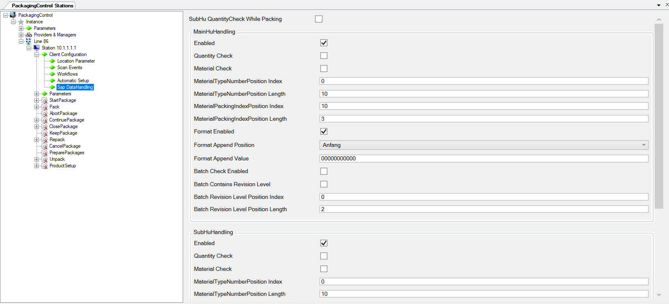Enable MainHuHandling Material Check
Screen dimensions: 669x304
[324, 68]
